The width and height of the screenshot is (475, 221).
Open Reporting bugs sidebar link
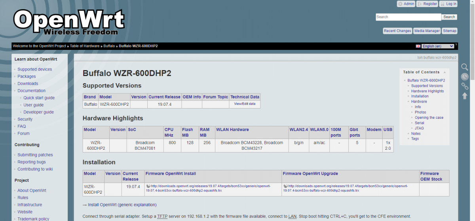pos(32,162)
